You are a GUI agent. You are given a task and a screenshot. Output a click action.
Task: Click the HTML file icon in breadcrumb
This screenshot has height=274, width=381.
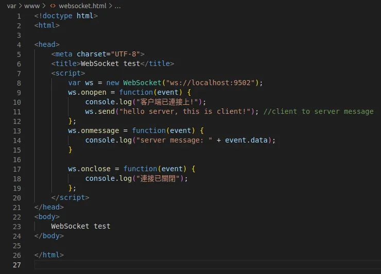click(x=53, y=6)
